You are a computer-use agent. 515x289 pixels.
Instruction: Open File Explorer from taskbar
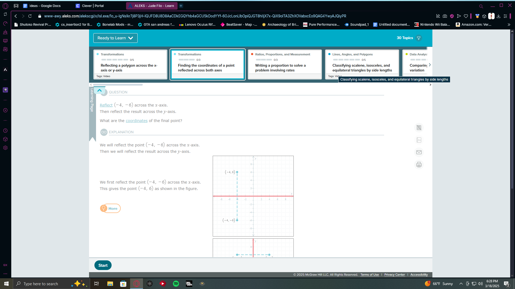110,284
